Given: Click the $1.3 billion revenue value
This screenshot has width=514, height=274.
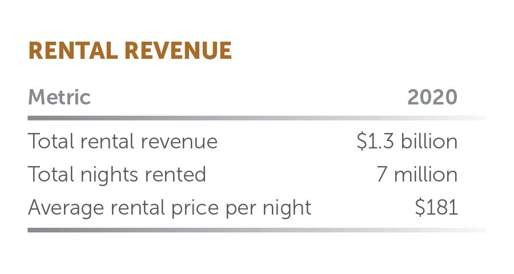Looking at the screenshot, I should click(x=407, y=141).
